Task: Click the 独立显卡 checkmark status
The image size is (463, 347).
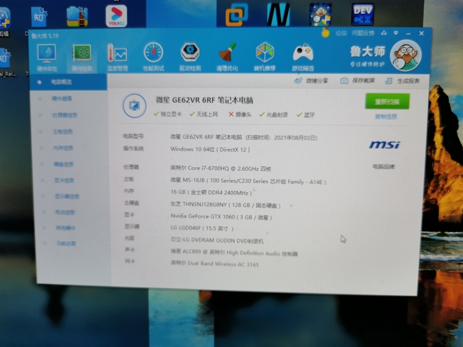Action: [x=168, y=114]
